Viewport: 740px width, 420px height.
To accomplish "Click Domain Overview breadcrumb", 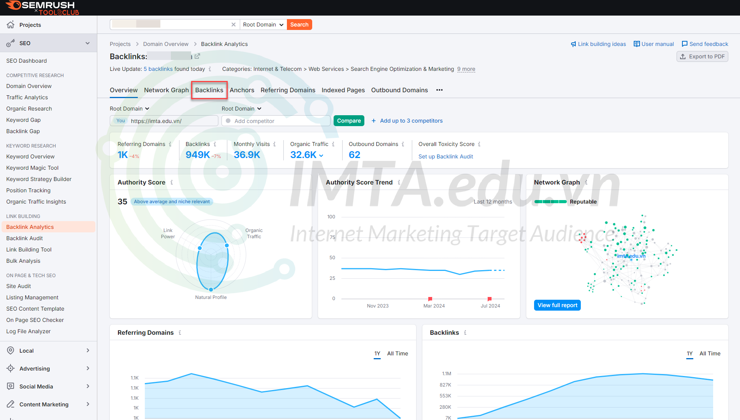I will tap(166, 44).
